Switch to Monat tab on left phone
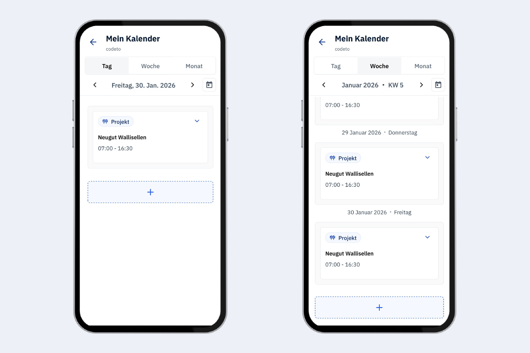The image size is (530, 353). pos(194,66)
